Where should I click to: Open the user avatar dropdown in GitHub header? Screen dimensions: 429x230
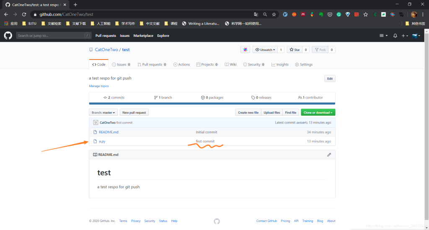(x=416, y=36)
